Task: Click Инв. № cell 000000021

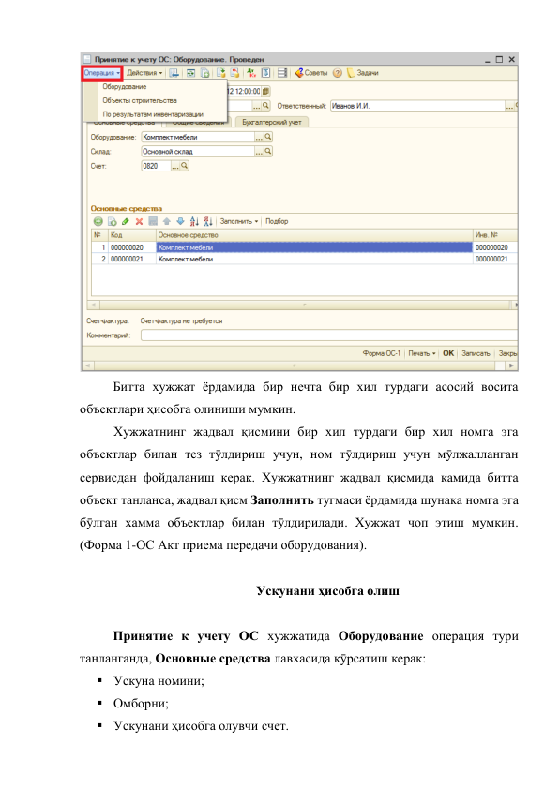Action: point(495,260)
